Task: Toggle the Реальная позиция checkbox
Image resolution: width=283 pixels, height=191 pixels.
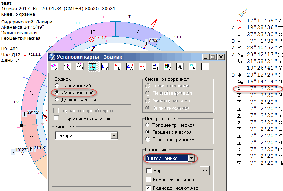Action: (148, 179)
